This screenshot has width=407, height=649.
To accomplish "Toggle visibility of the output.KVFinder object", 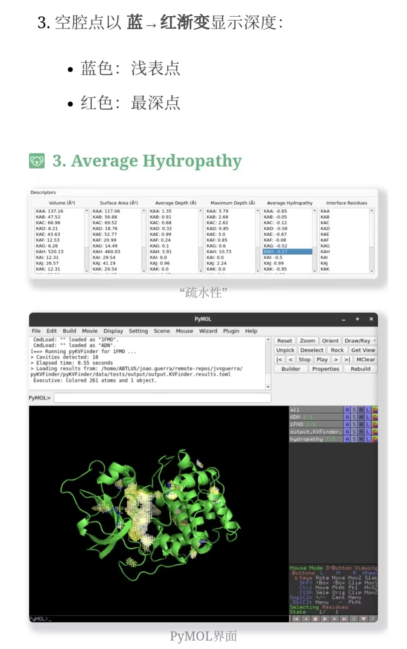I will click(316, 432).
